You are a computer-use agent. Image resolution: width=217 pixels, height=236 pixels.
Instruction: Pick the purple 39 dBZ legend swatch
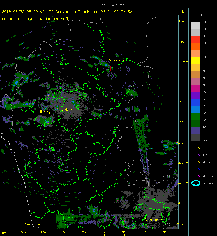pyautogui.click(x=196, y=95)
